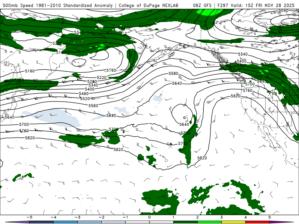Viewport: 299px width, 224px height.
Task: Click the colorbar tick label '1'
Action: (x=173, y=217)
